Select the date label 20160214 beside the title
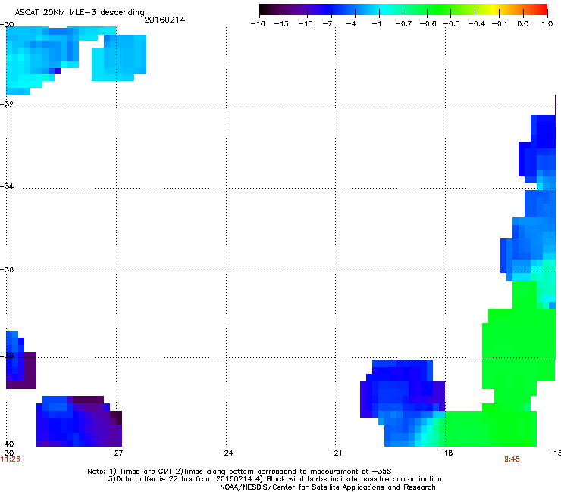The height and width of the screenshot is (492, 561). (165, 20)
